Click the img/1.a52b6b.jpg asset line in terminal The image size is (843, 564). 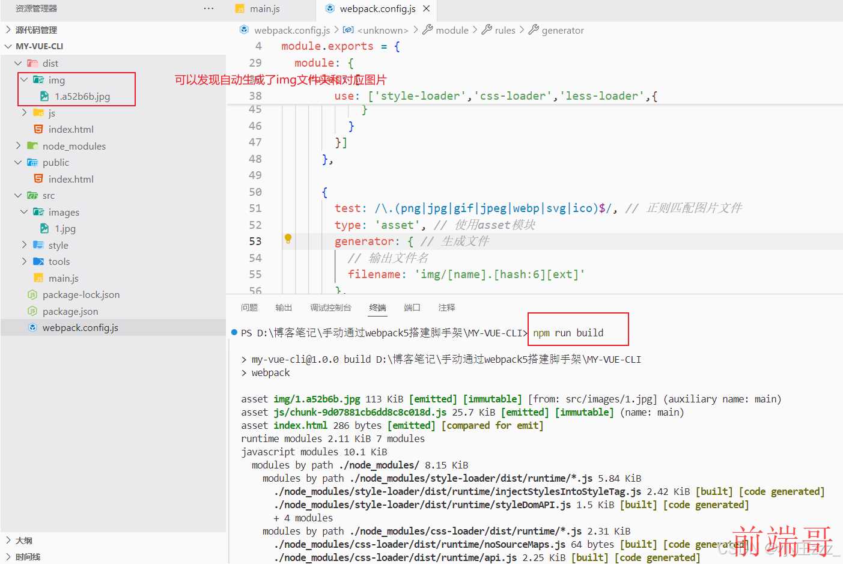point(511,399)
